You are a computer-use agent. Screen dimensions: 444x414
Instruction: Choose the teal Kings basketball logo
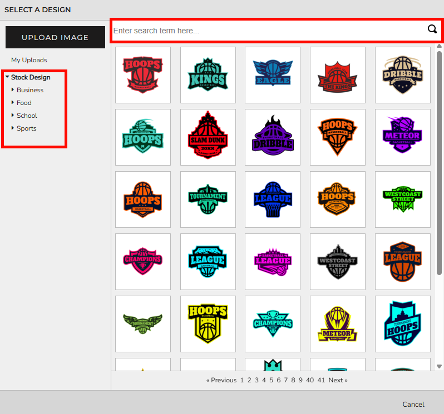tap(208, 74)
